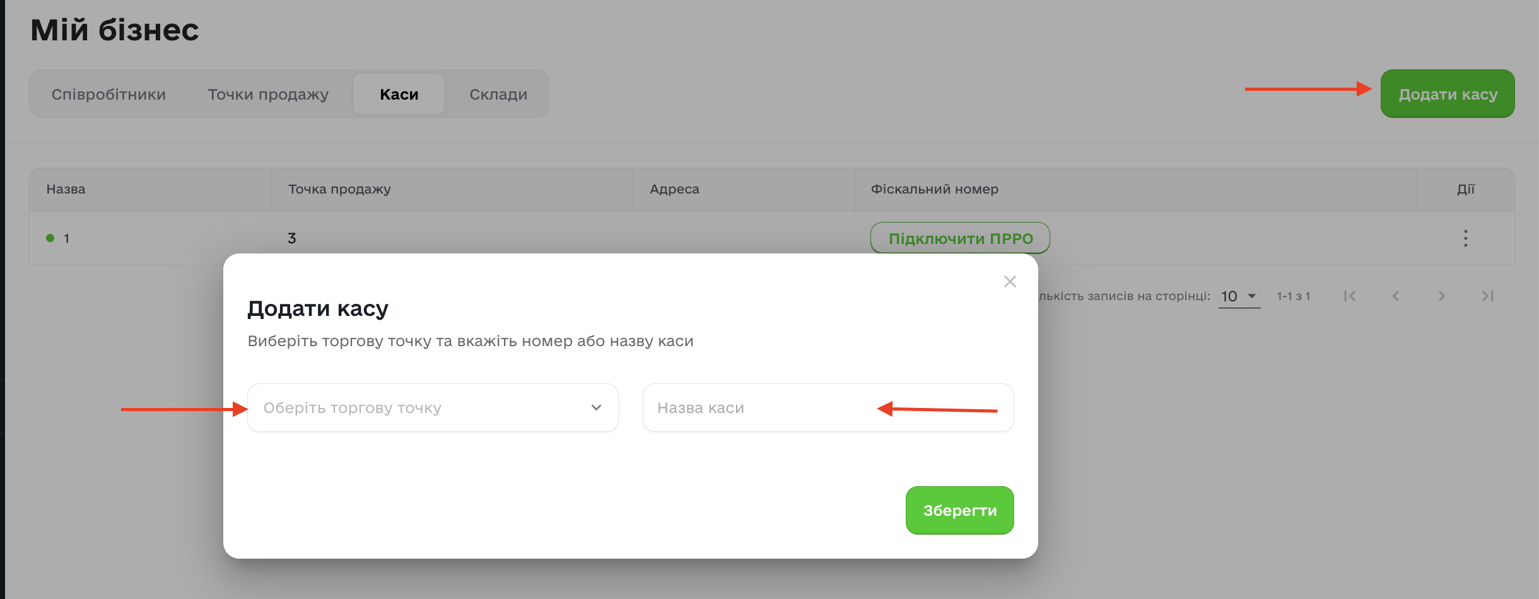The width and height of the screenshot is (1539, 599).
Task: Go to the next page of records
Action: pyautogui.click(x=1441, y=296)
